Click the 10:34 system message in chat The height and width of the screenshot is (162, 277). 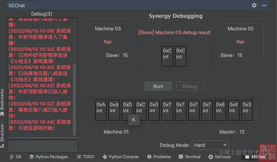point(39,125)
